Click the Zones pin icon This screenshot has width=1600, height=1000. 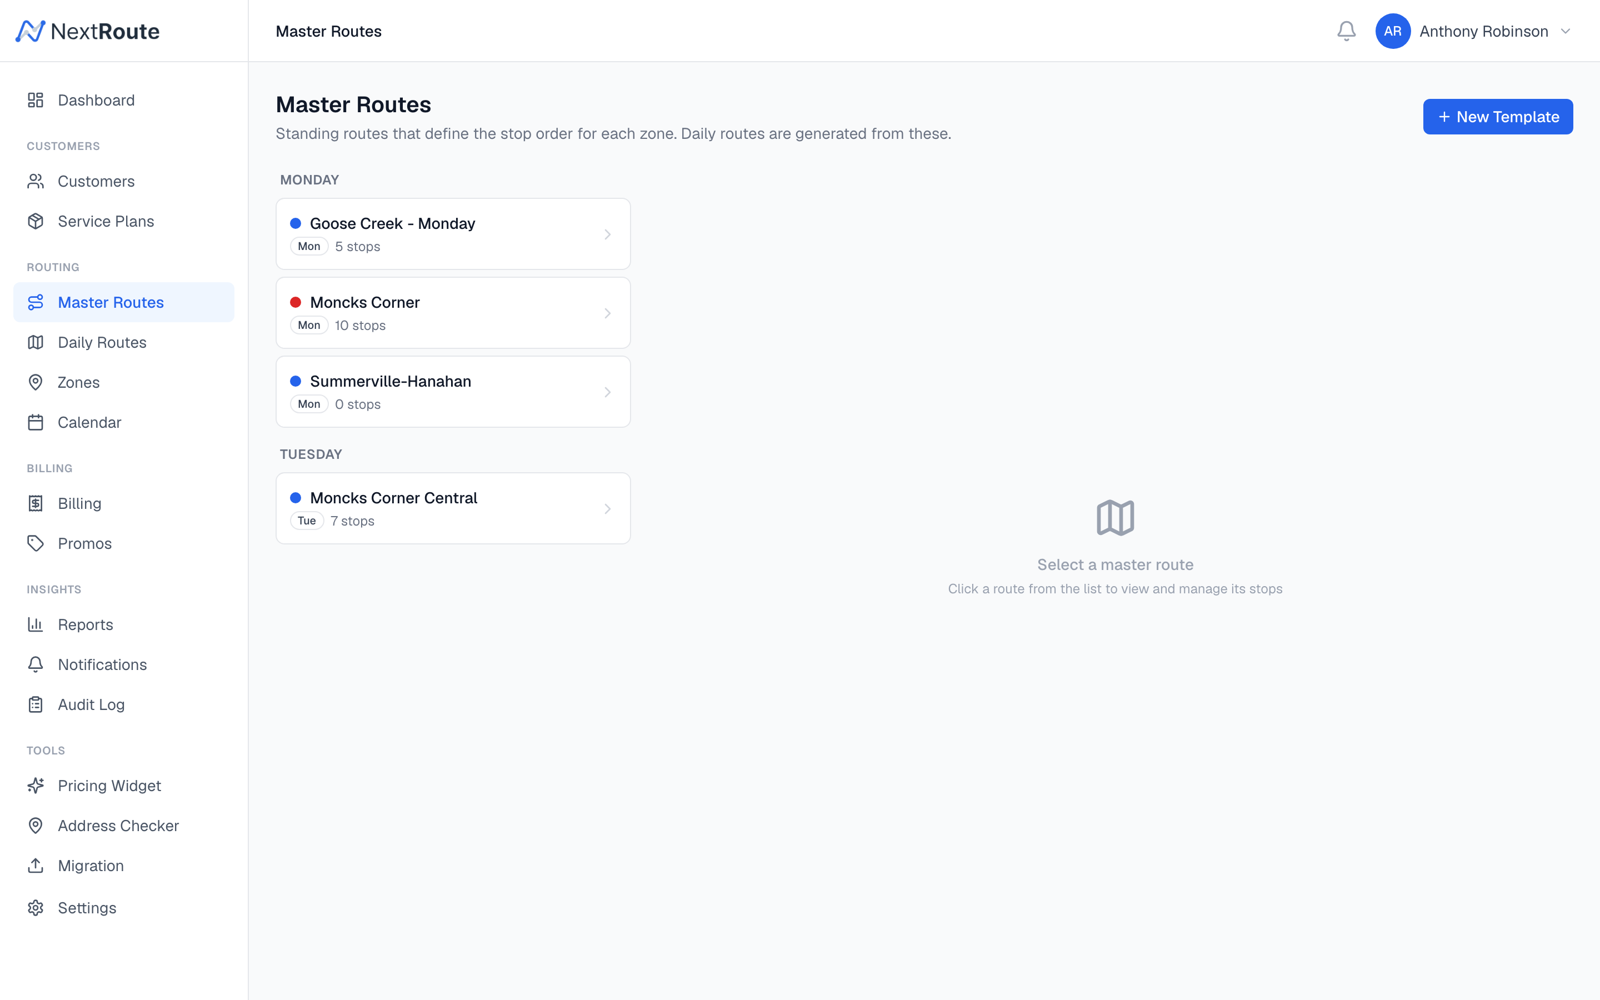click(36, 382)
